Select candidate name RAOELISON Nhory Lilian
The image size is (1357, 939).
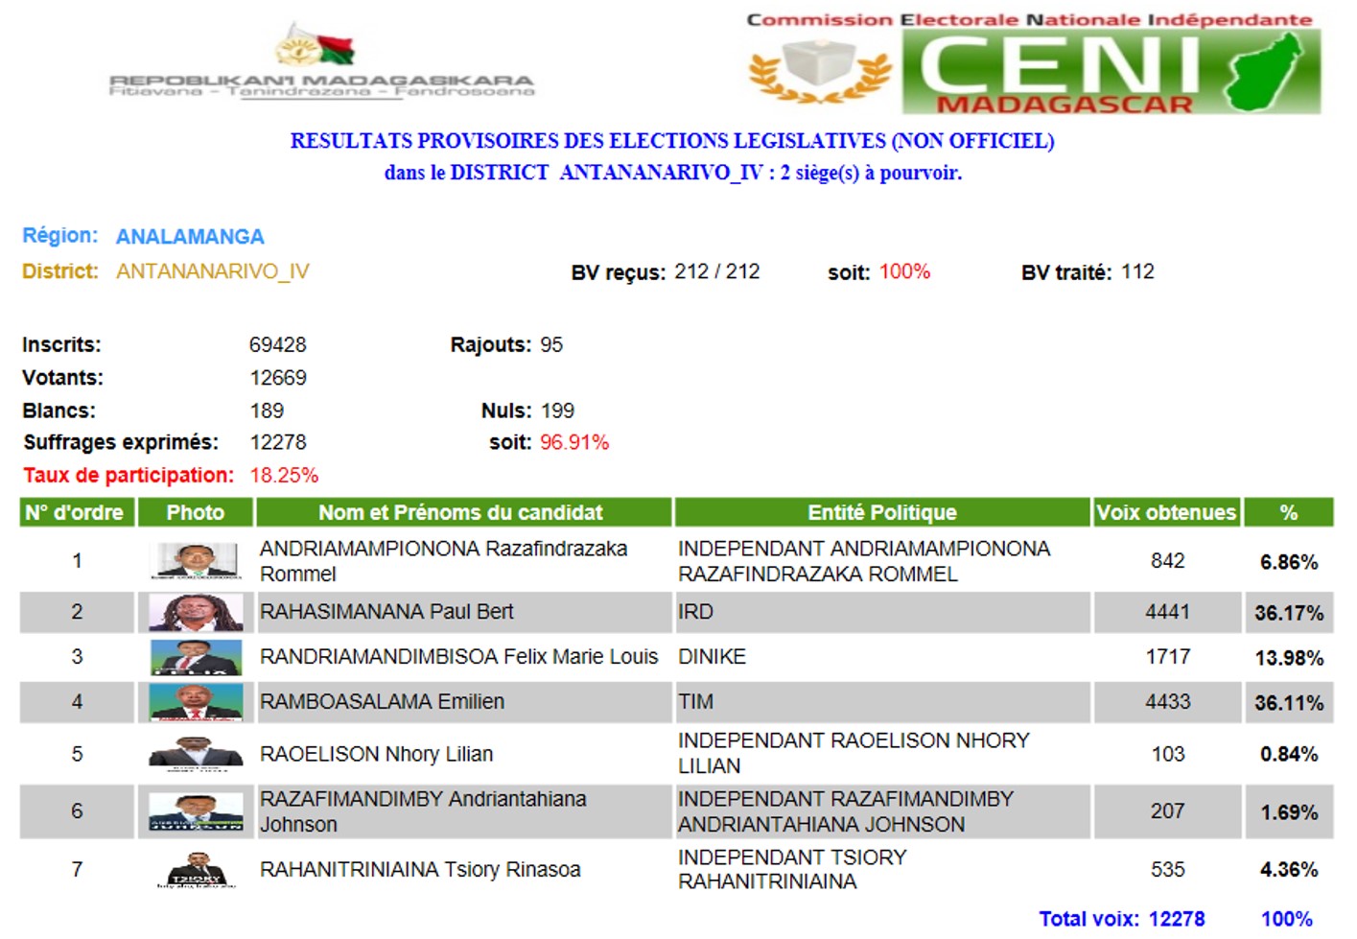pyautogui.click(x=376, y=754)
